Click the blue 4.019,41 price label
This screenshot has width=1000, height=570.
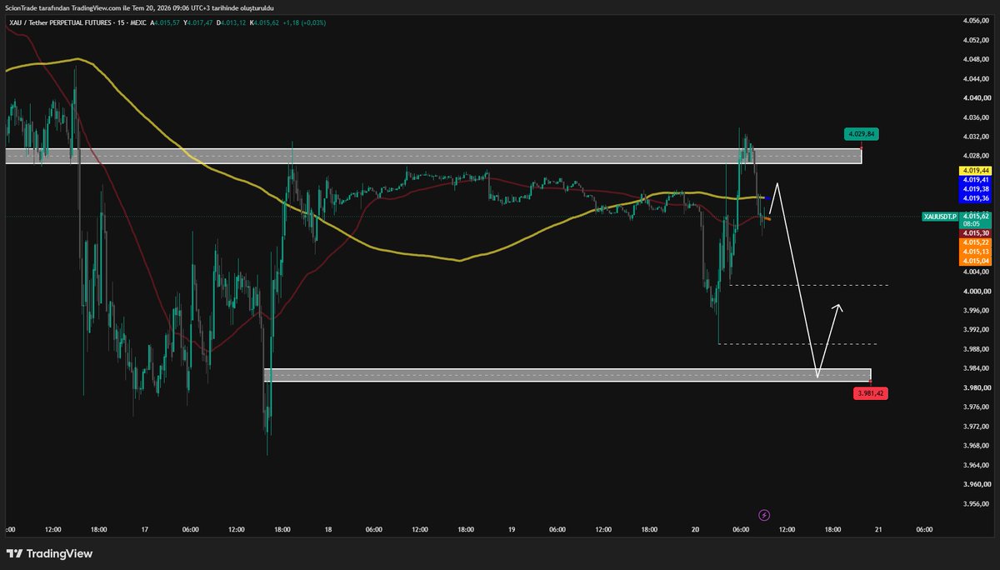[974, 179]
